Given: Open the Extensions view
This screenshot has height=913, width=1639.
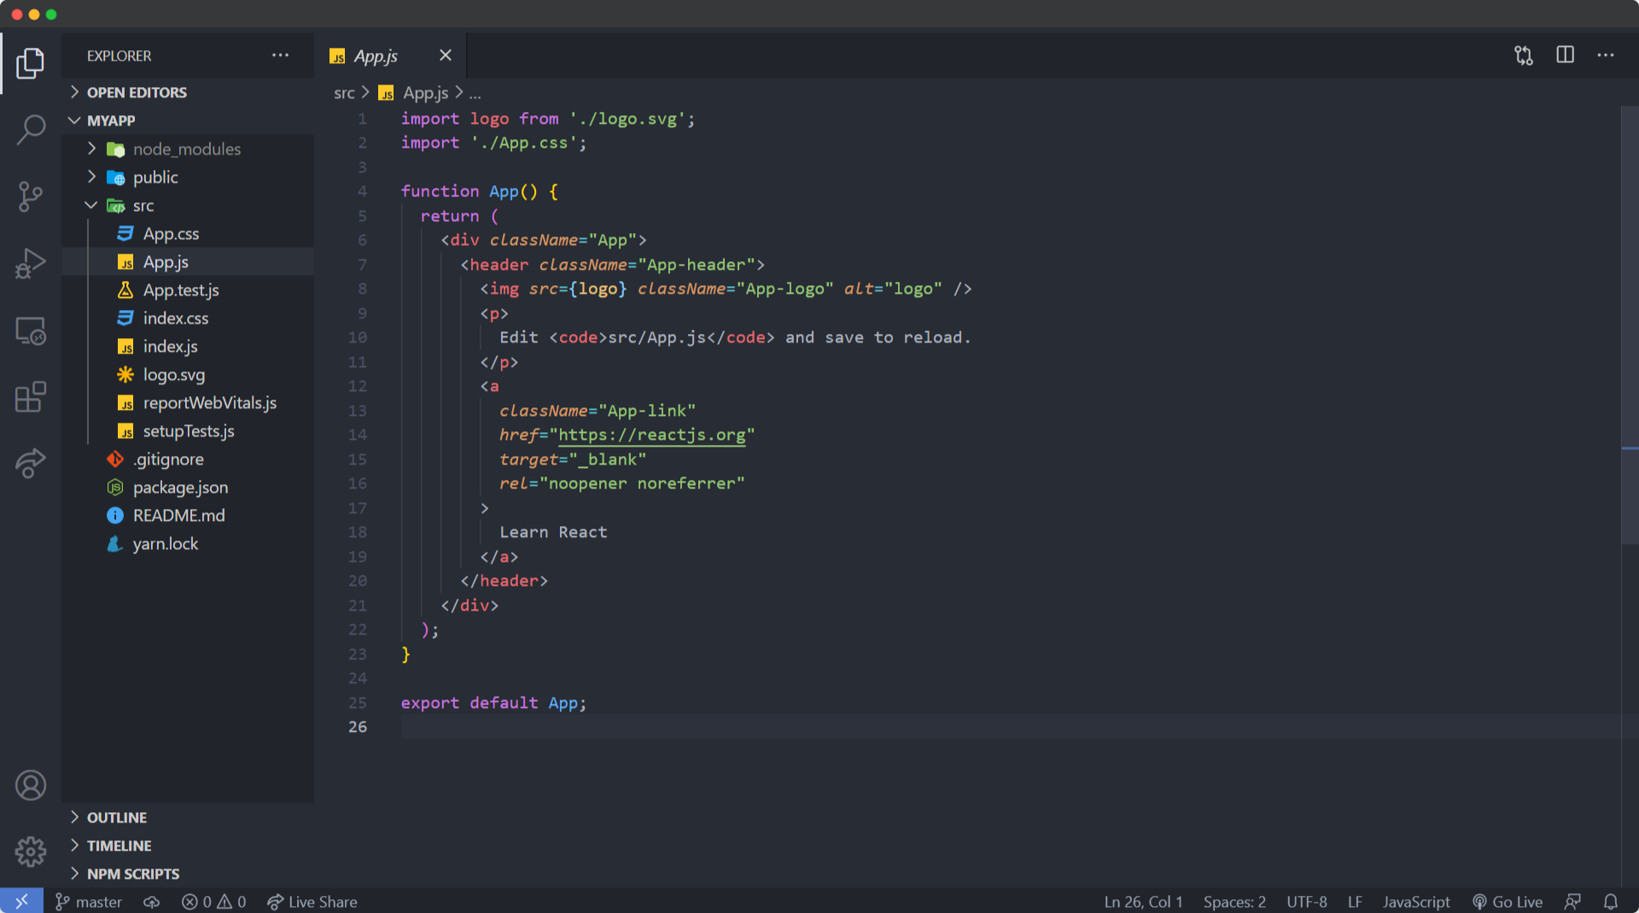Looking at the screenshot, I should tap(31, 397).
